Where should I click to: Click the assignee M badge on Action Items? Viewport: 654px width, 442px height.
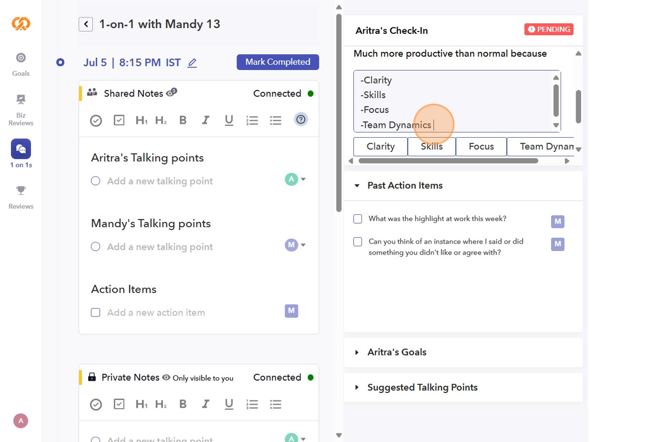291,311
